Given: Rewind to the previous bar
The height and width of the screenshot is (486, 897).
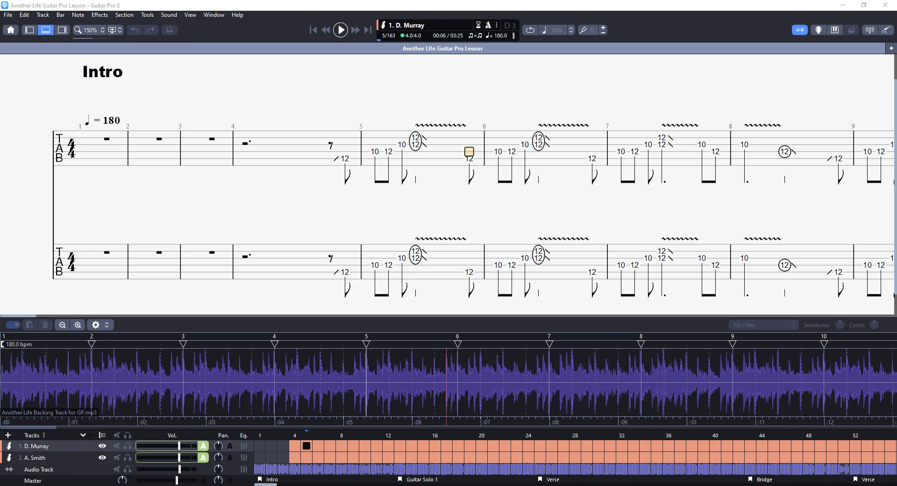Looking at the screenshot, I should [x=326, y=30].
